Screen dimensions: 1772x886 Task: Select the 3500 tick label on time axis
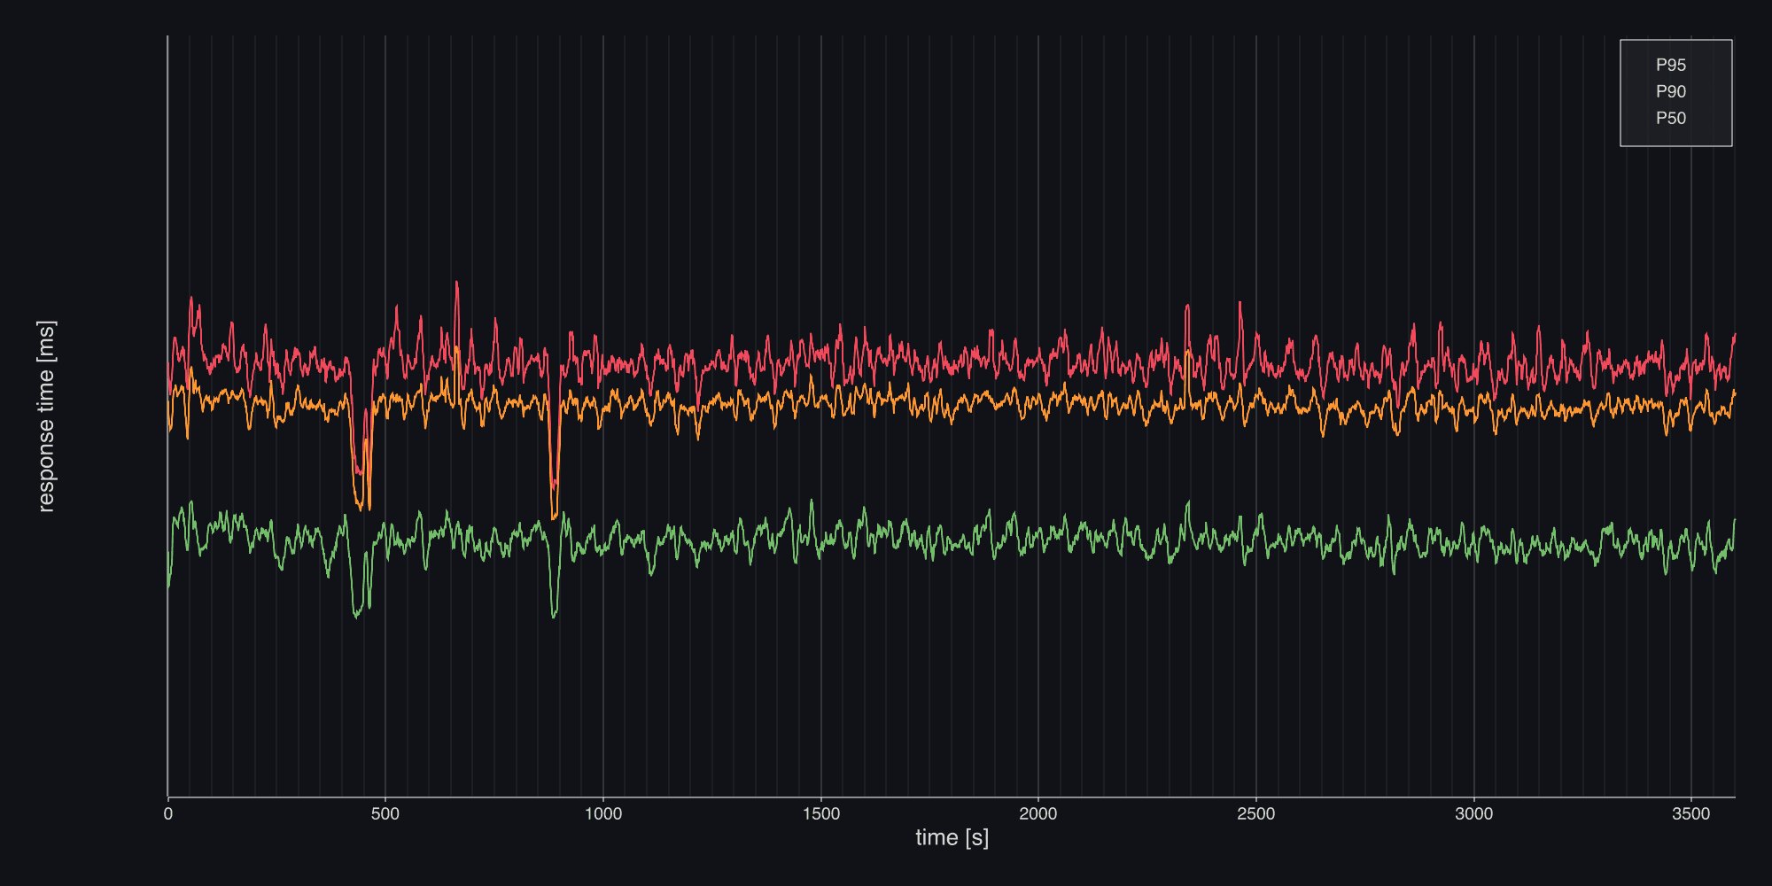click(1690, 814)
